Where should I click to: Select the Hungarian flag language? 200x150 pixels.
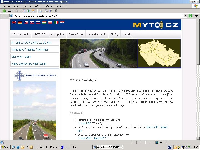[x=44, y=22]
